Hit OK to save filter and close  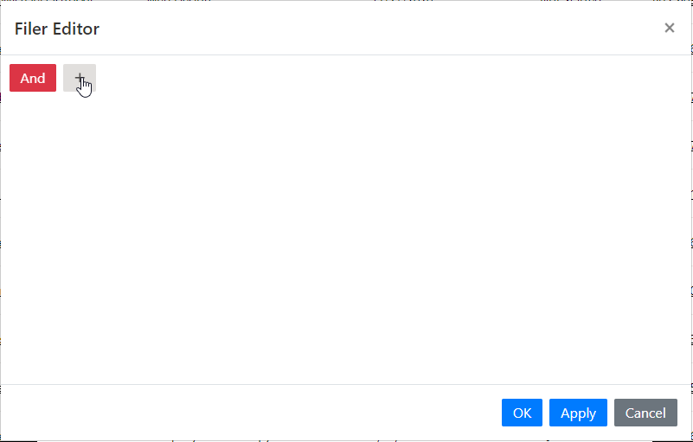coord(522,413)
